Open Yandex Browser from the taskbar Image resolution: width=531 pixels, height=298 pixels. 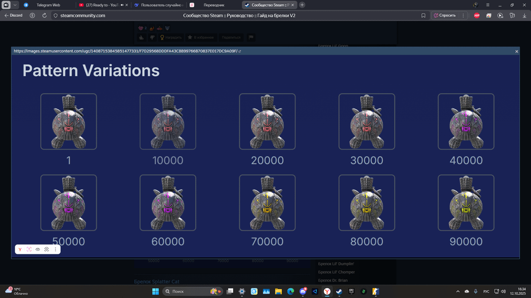coord(327,291)
